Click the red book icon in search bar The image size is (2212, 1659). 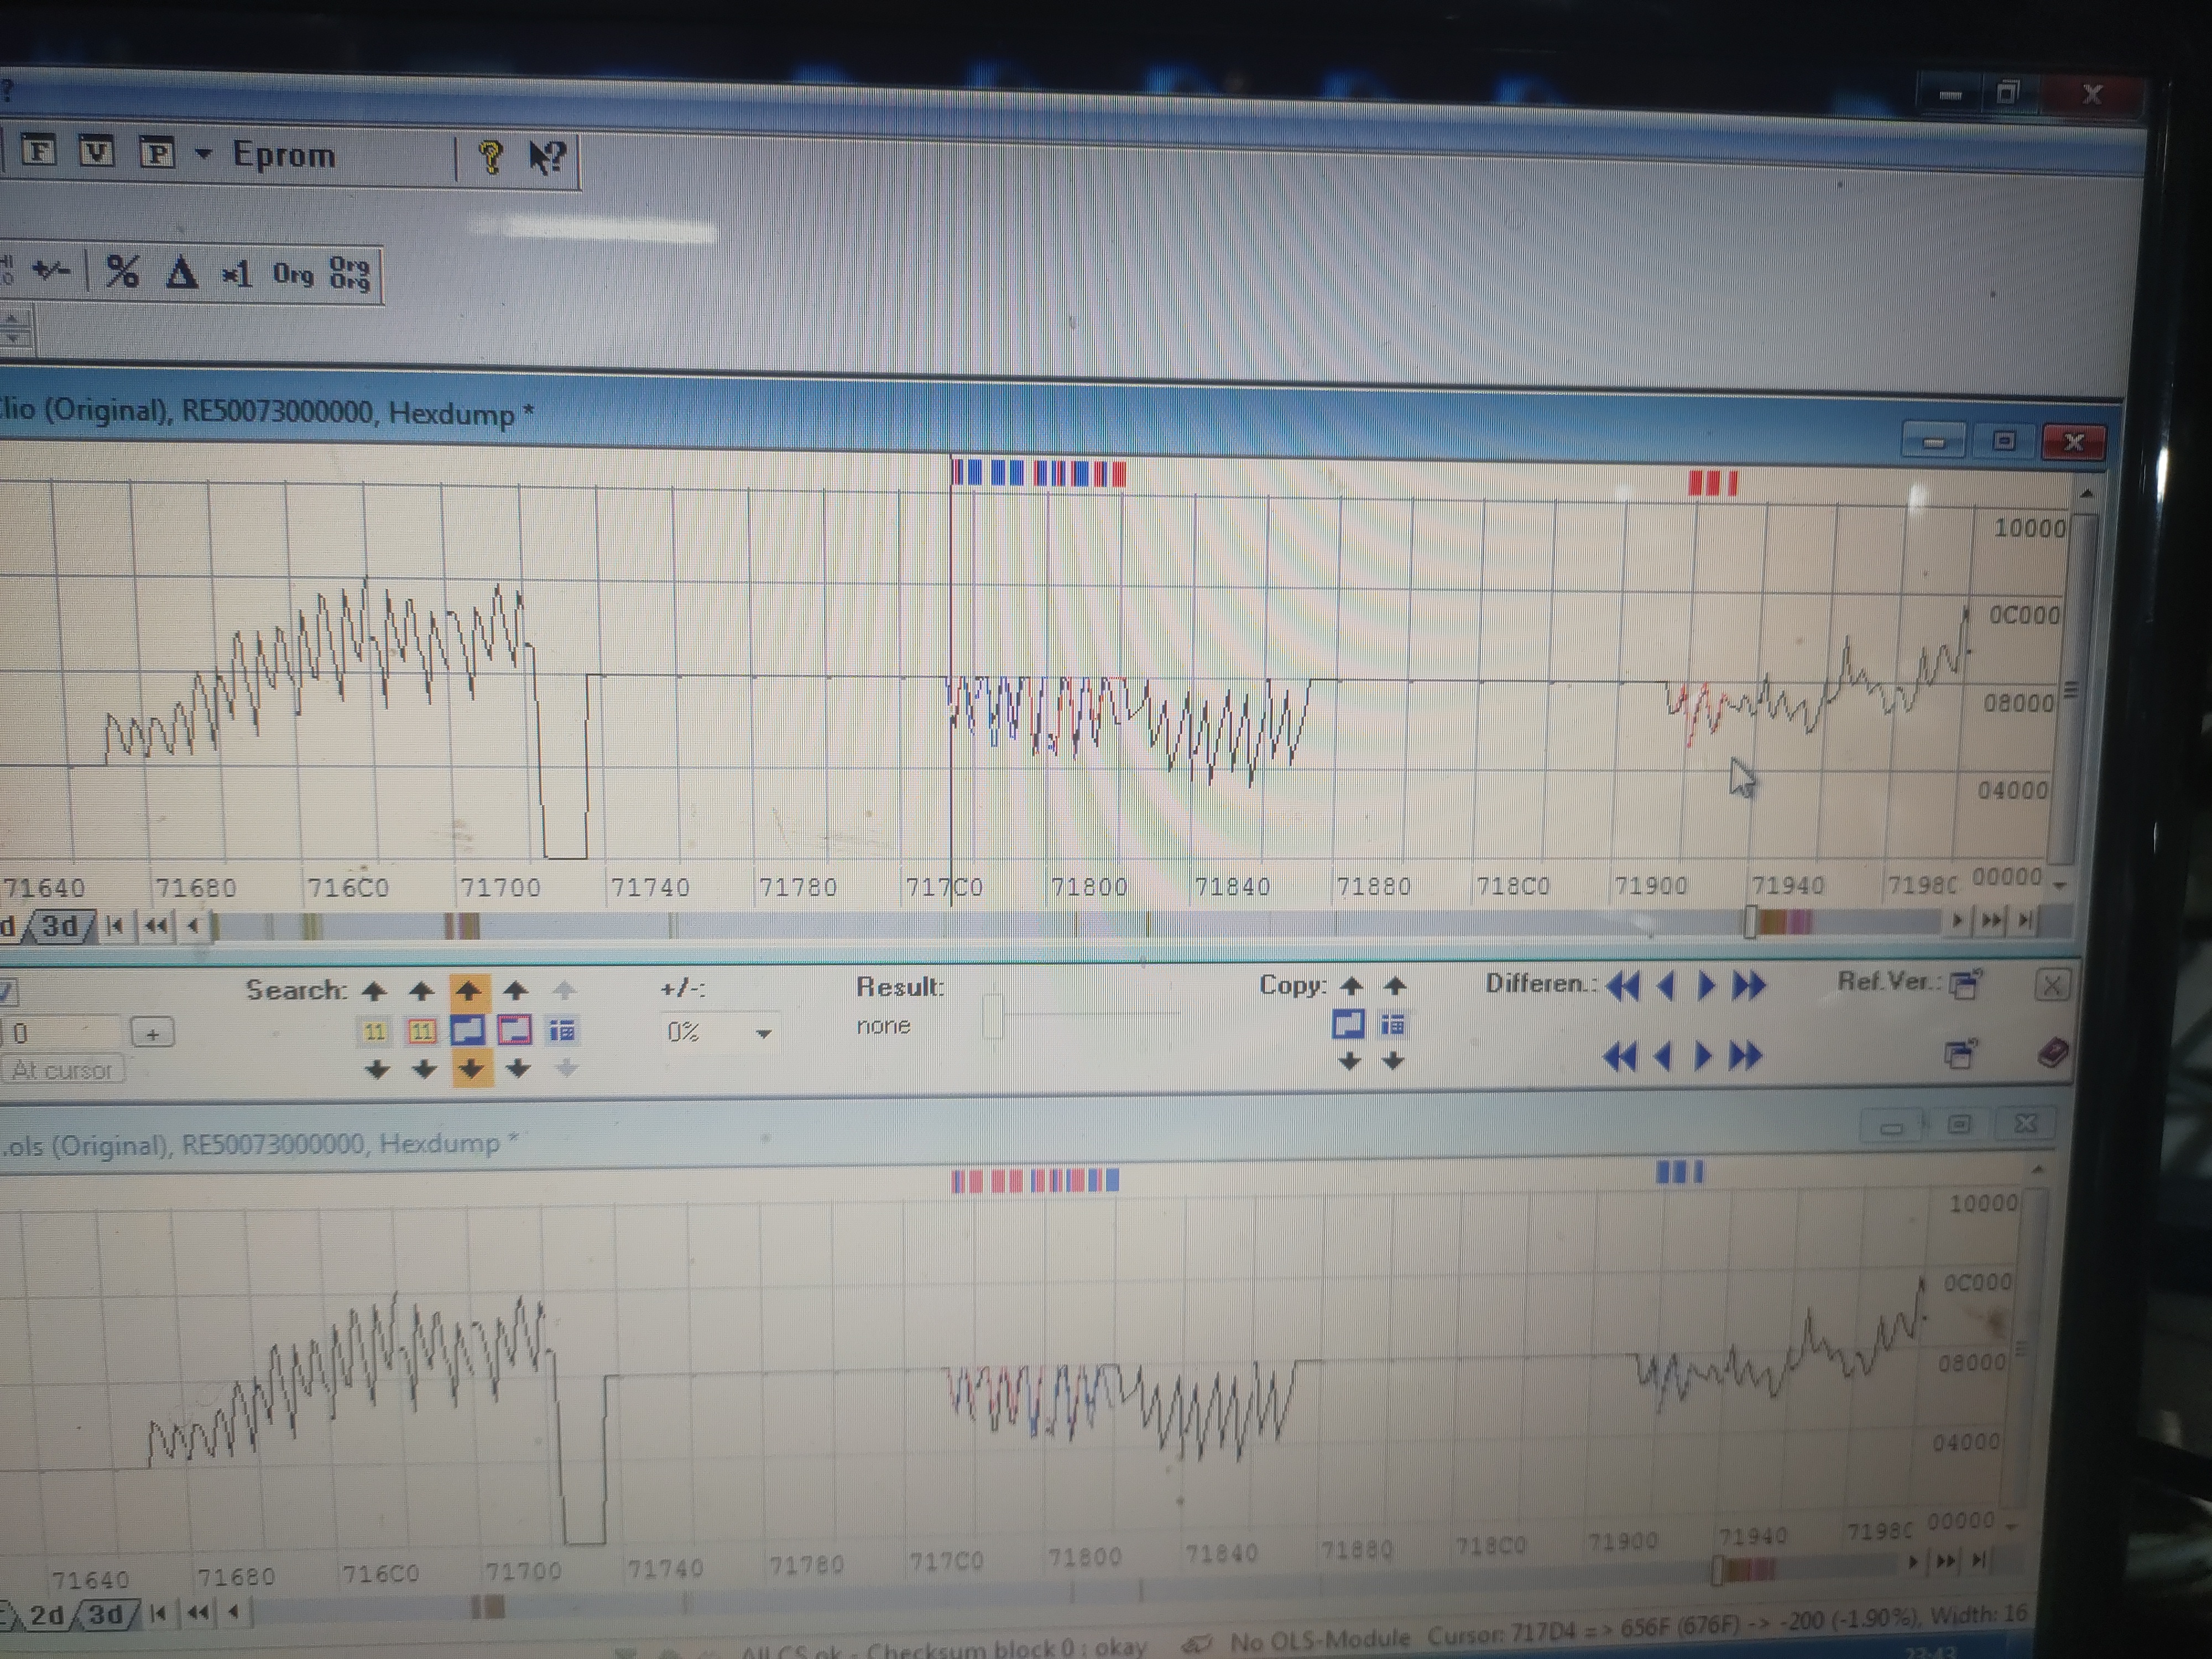[x=2052, y=1053]
